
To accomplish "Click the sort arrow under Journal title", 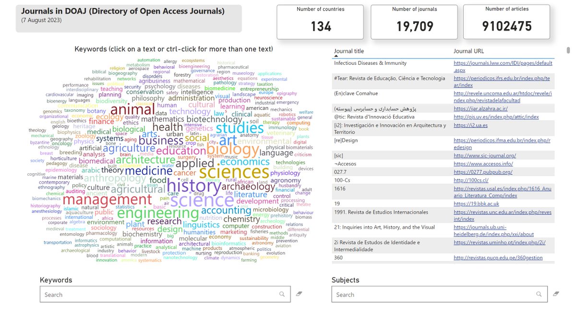I will 336,56.
